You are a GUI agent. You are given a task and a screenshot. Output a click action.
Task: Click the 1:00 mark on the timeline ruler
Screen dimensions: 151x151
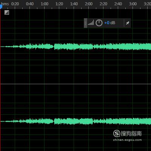tap(45, 4)
